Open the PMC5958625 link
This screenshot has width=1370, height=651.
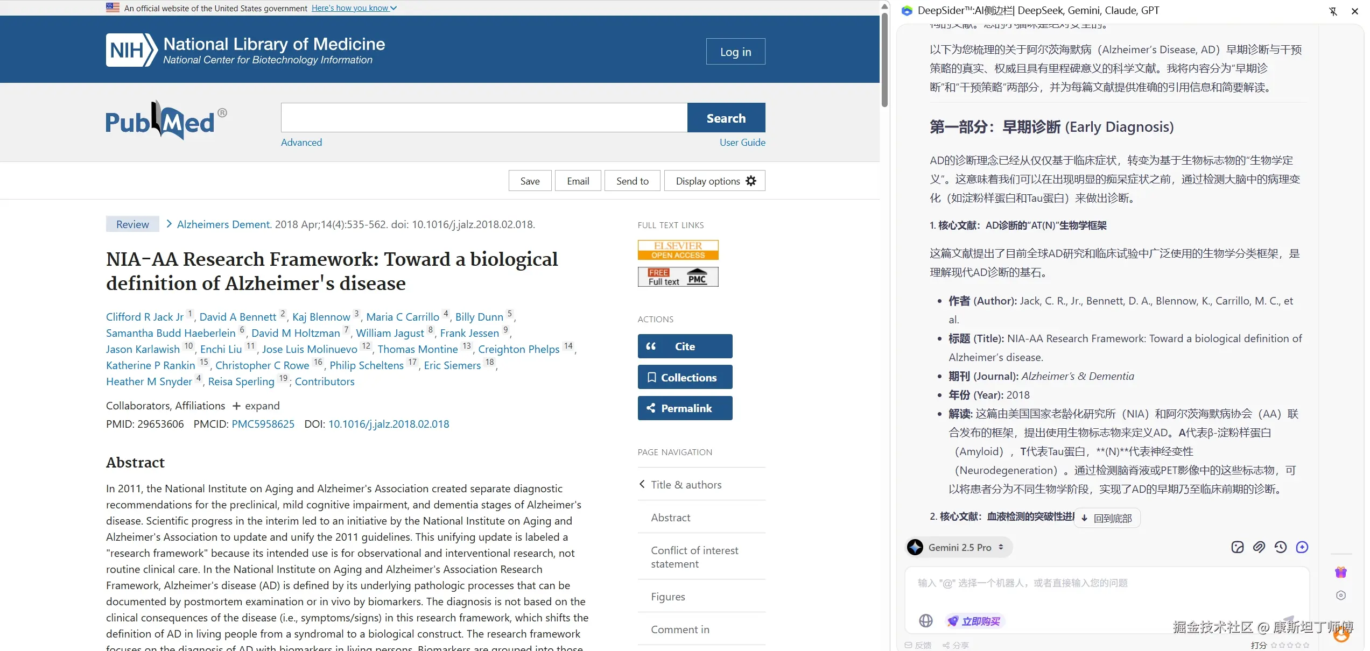coord(263,424)
